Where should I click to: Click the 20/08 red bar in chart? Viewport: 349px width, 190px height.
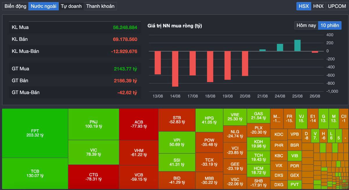coord(245,64)
